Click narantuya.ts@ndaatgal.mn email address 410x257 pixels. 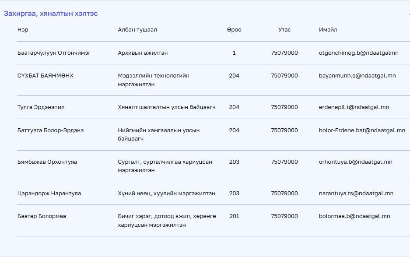pos(356,194)
